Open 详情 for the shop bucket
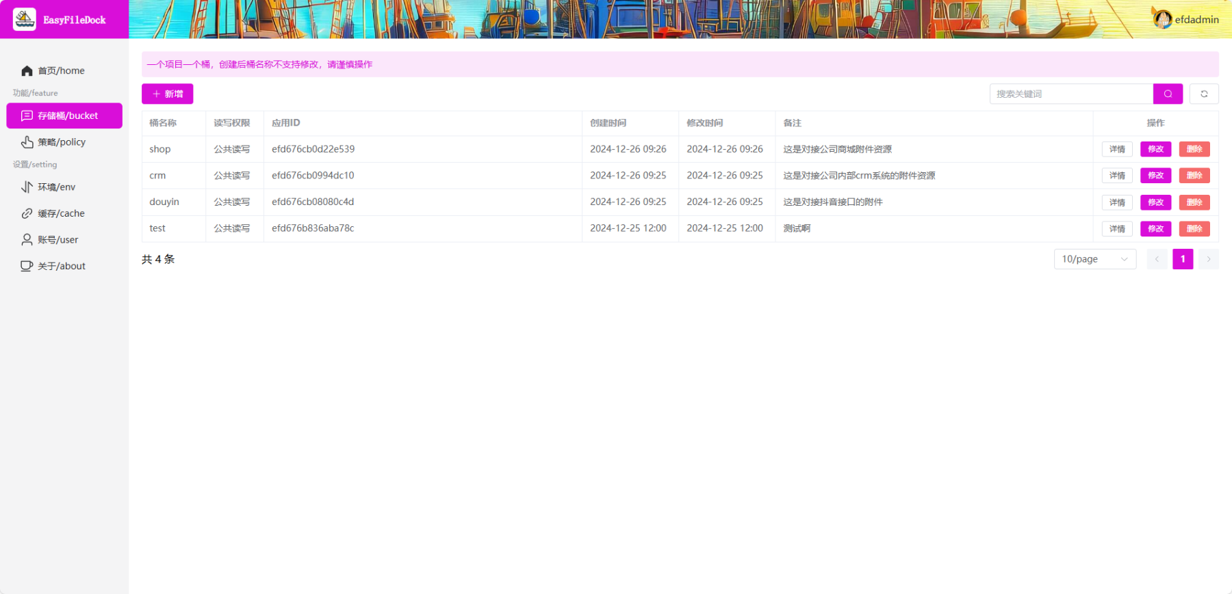1232x594 pixels. tap(1117, 149)
